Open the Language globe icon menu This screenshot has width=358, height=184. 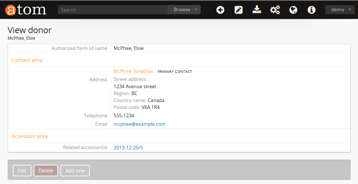pos(293,10)
